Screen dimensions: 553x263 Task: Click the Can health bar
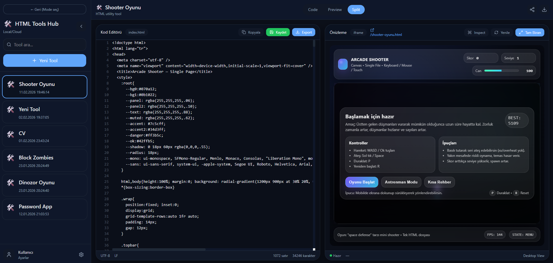501,71
